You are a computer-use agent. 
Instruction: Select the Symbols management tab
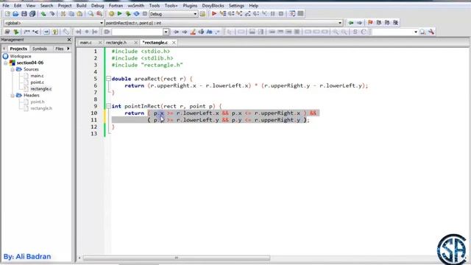pyautogui.click(x=39, y=49)
